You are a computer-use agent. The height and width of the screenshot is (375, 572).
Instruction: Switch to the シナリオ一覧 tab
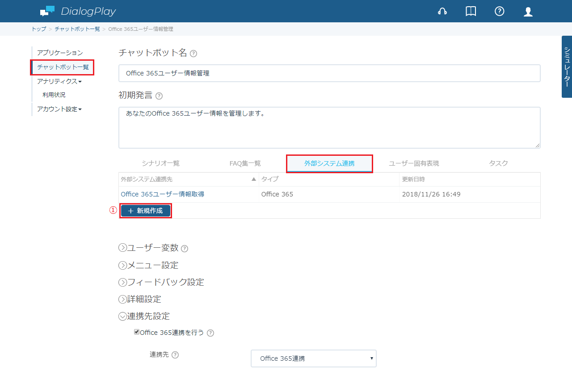[160, 163]
